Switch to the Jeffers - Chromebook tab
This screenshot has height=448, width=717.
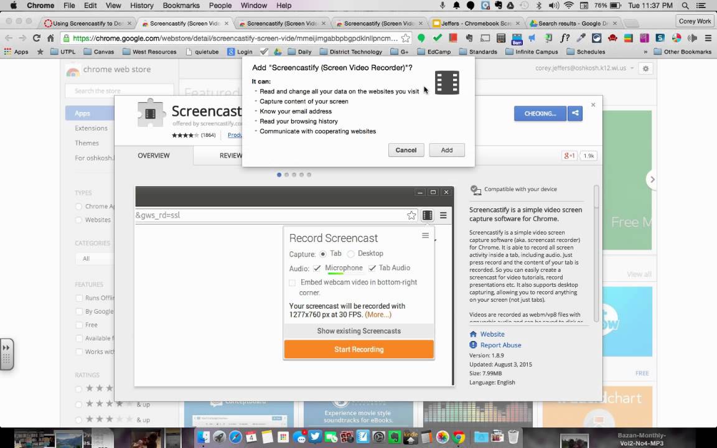pyautogui.click(x=477, y=23)
